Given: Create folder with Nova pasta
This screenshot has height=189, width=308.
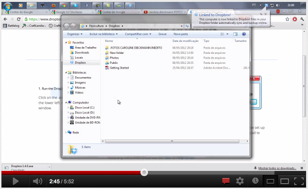Looking at the screenshot, I should pos(180,34).
